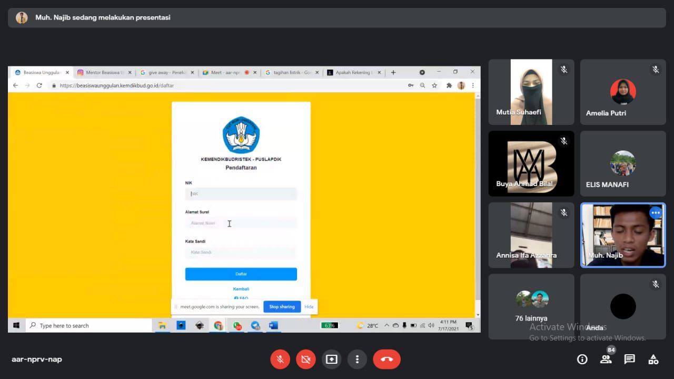Click the Kembali link

click(241, 289)
